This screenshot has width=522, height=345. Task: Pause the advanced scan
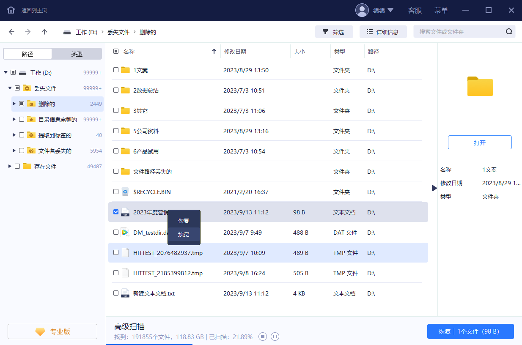click(275, 337)
